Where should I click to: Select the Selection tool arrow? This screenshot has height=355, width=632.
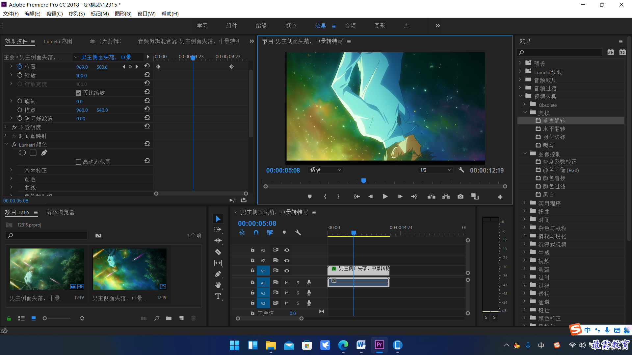tap(218, 219)
